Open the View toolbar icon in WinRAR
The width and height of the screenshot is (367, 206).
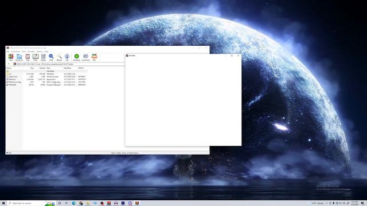[x=36, y=57]
